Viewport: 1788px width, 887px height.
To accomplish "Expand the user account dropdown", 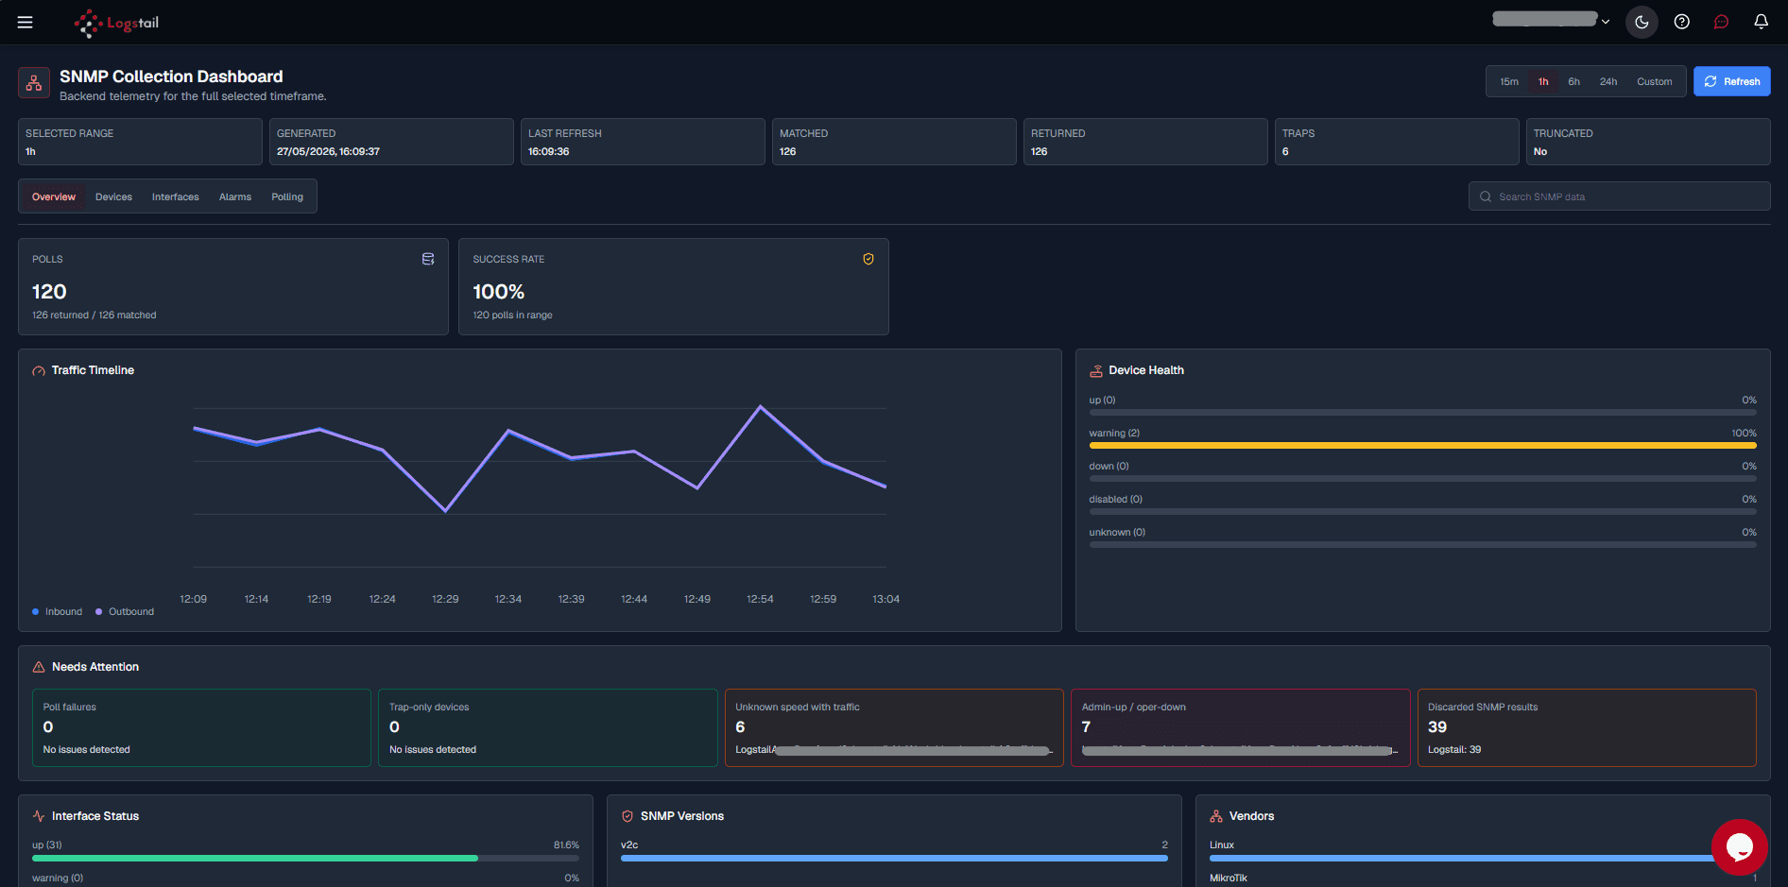I will [x=1551, y=20].
